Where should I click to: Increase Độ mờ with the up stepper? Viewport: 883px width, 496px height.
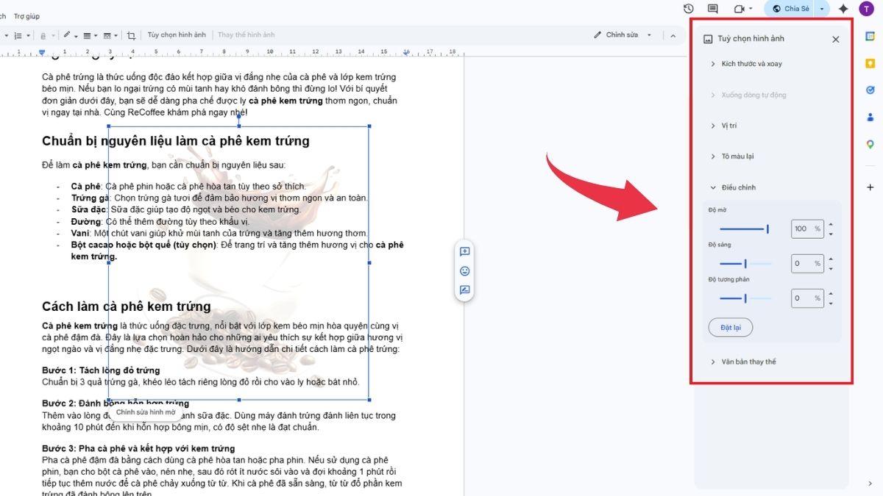coord(831,224)
